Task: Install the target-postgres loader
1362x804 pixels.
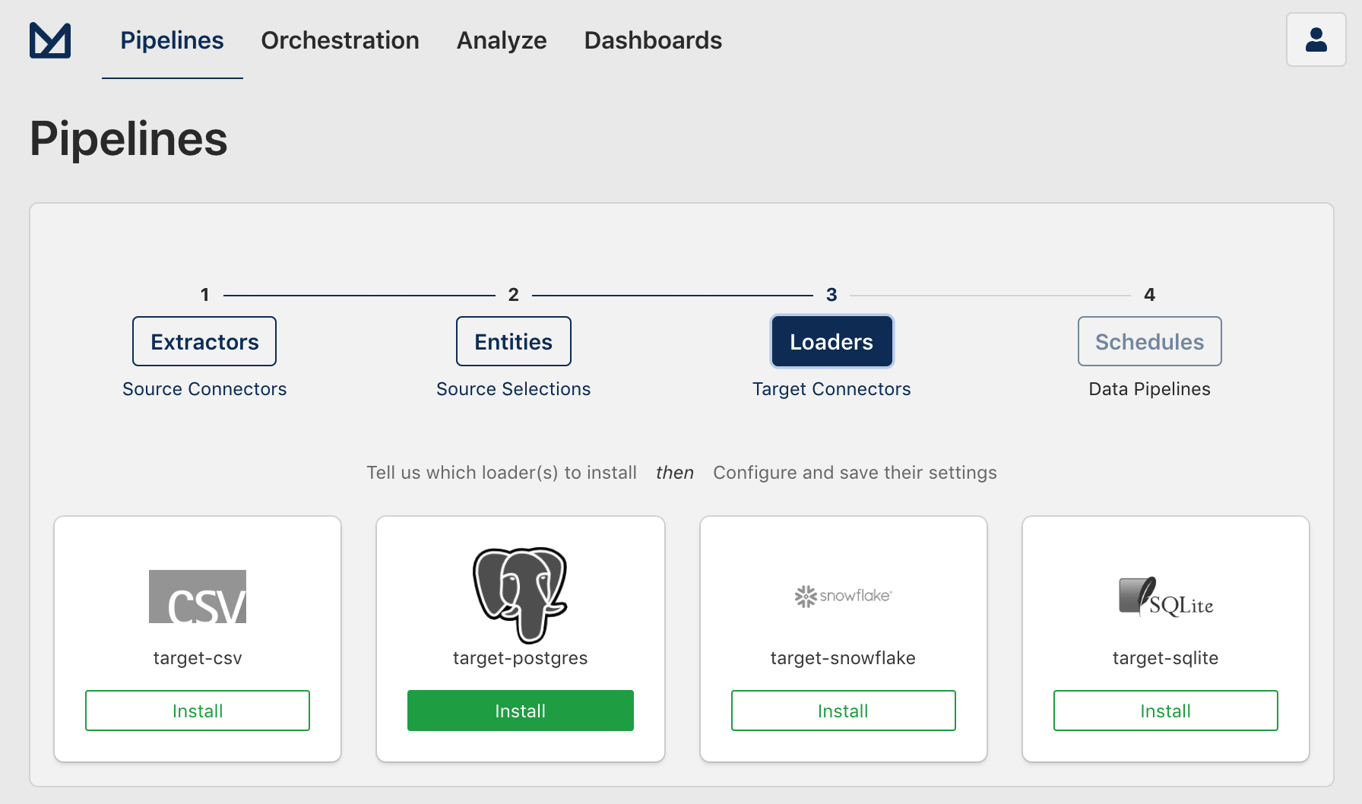Action: click(521, 711)
